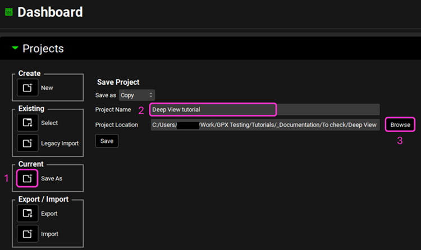The height and width of the screenshot is (250, 421).
Task: Click the Import project icon
Action: click(28, 234)
